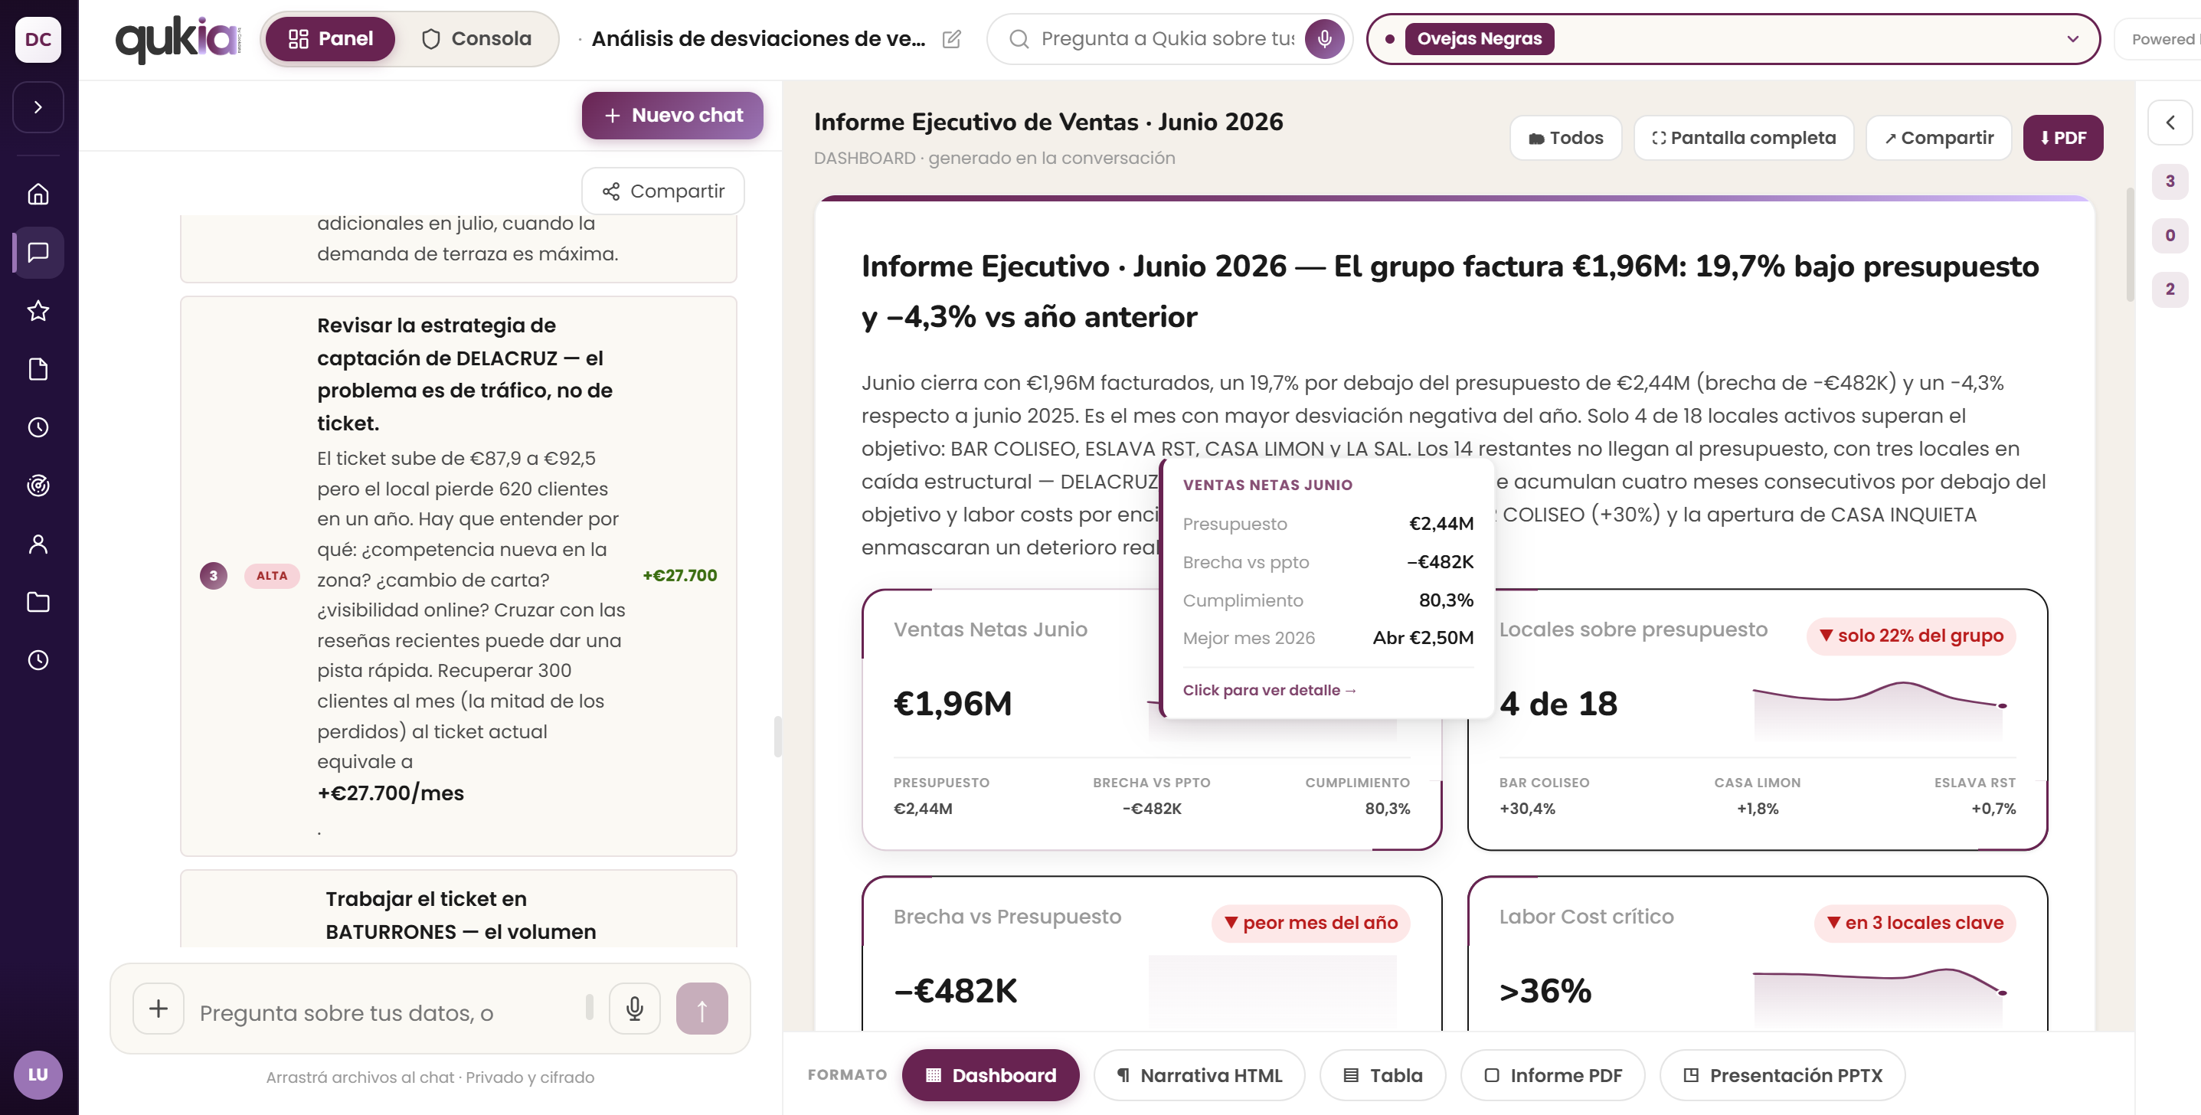
Task: Click the lower history clock icon in sidebar
Action: pyautogui.click(x=38, y=659)
